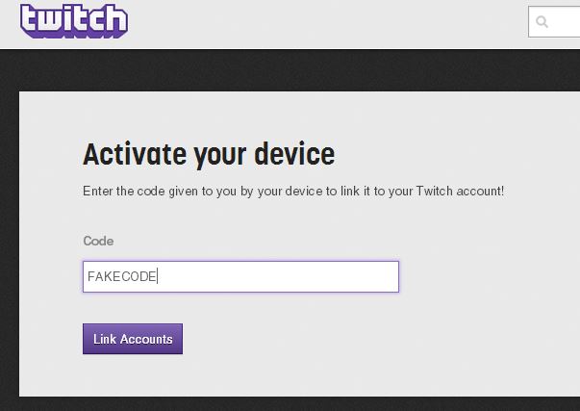Focus the search box in the header

pyautogui.click(x=554, y=21)
